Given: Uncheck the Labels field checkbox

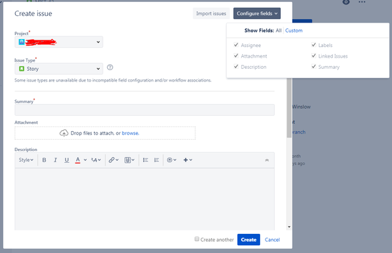Looking at the screenshot, I should tap(314, 45).
